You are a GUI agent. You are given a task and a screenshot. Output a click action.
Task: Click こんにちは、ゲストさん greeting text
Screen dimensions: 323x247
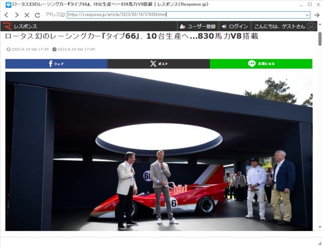(280, 26)
